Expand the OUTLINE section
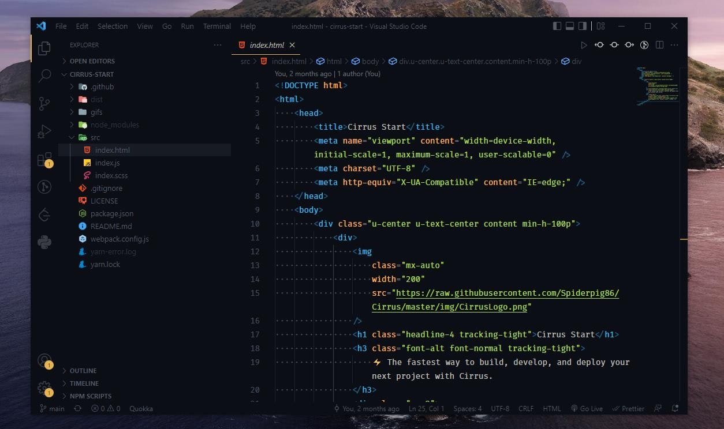 (145, 371)
